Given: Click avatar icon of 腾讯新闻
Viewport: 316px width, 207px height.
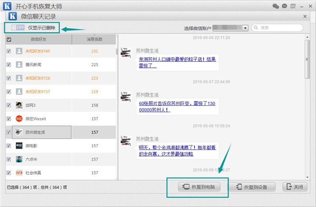Looking at the screenshot, I should (x=19, y=64).
